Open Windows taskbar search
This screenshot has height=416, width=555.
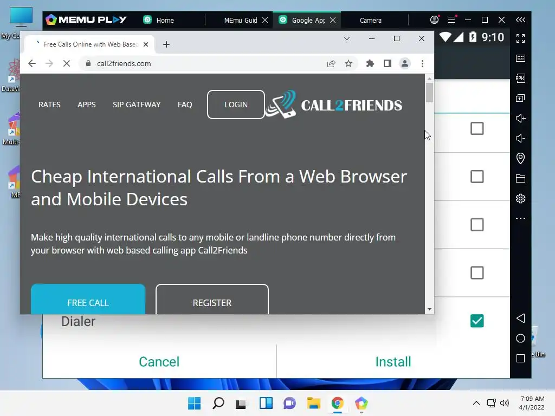tap(218, 403)
